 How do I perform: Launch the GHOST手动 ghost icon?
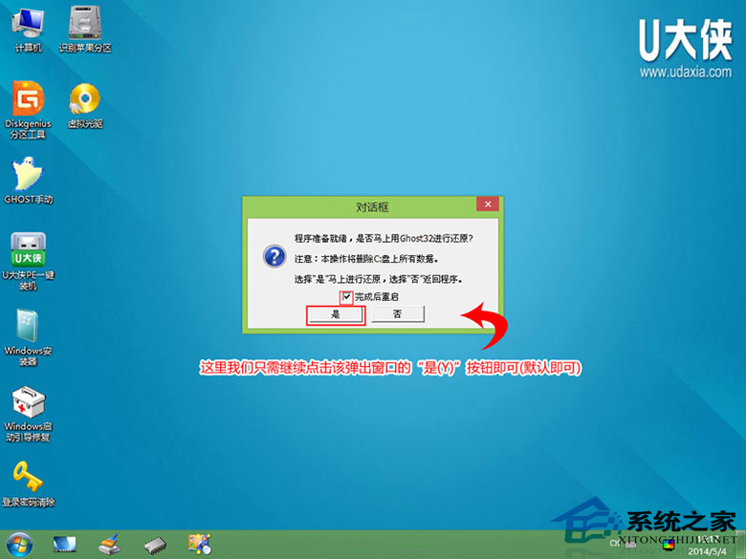pos(28,181)
